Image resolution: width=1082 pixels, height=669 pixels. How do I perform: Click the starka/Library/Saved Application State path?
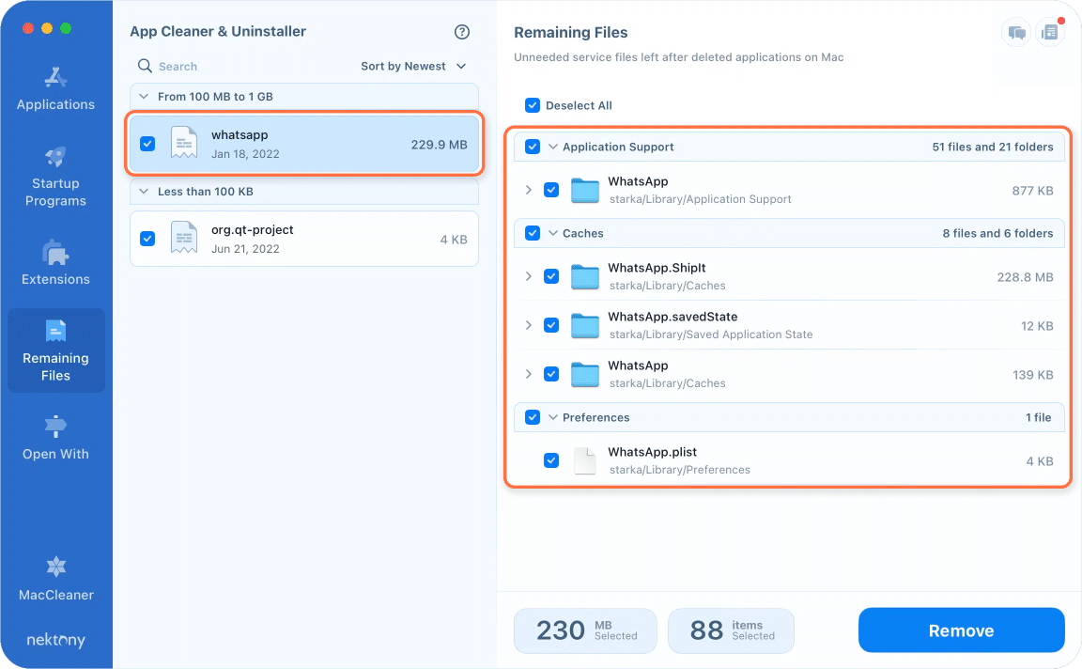tap(711, 334)
